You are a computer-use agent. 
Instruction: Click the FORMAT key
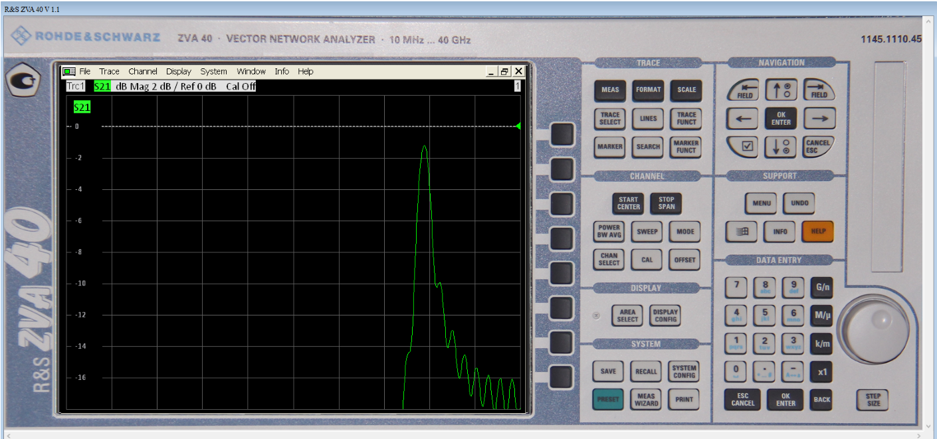click(x=648, y=90)
